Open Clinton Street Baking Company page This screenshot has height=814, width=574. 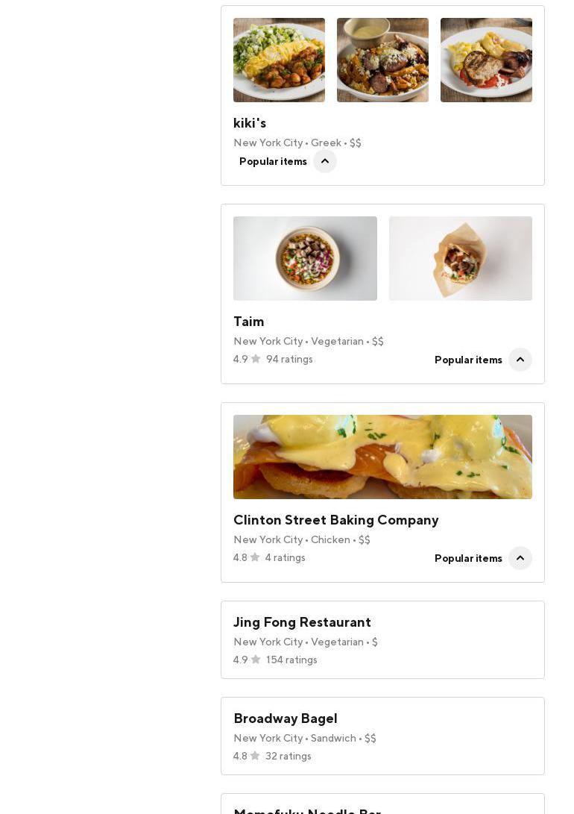click(x=335, y=520)
